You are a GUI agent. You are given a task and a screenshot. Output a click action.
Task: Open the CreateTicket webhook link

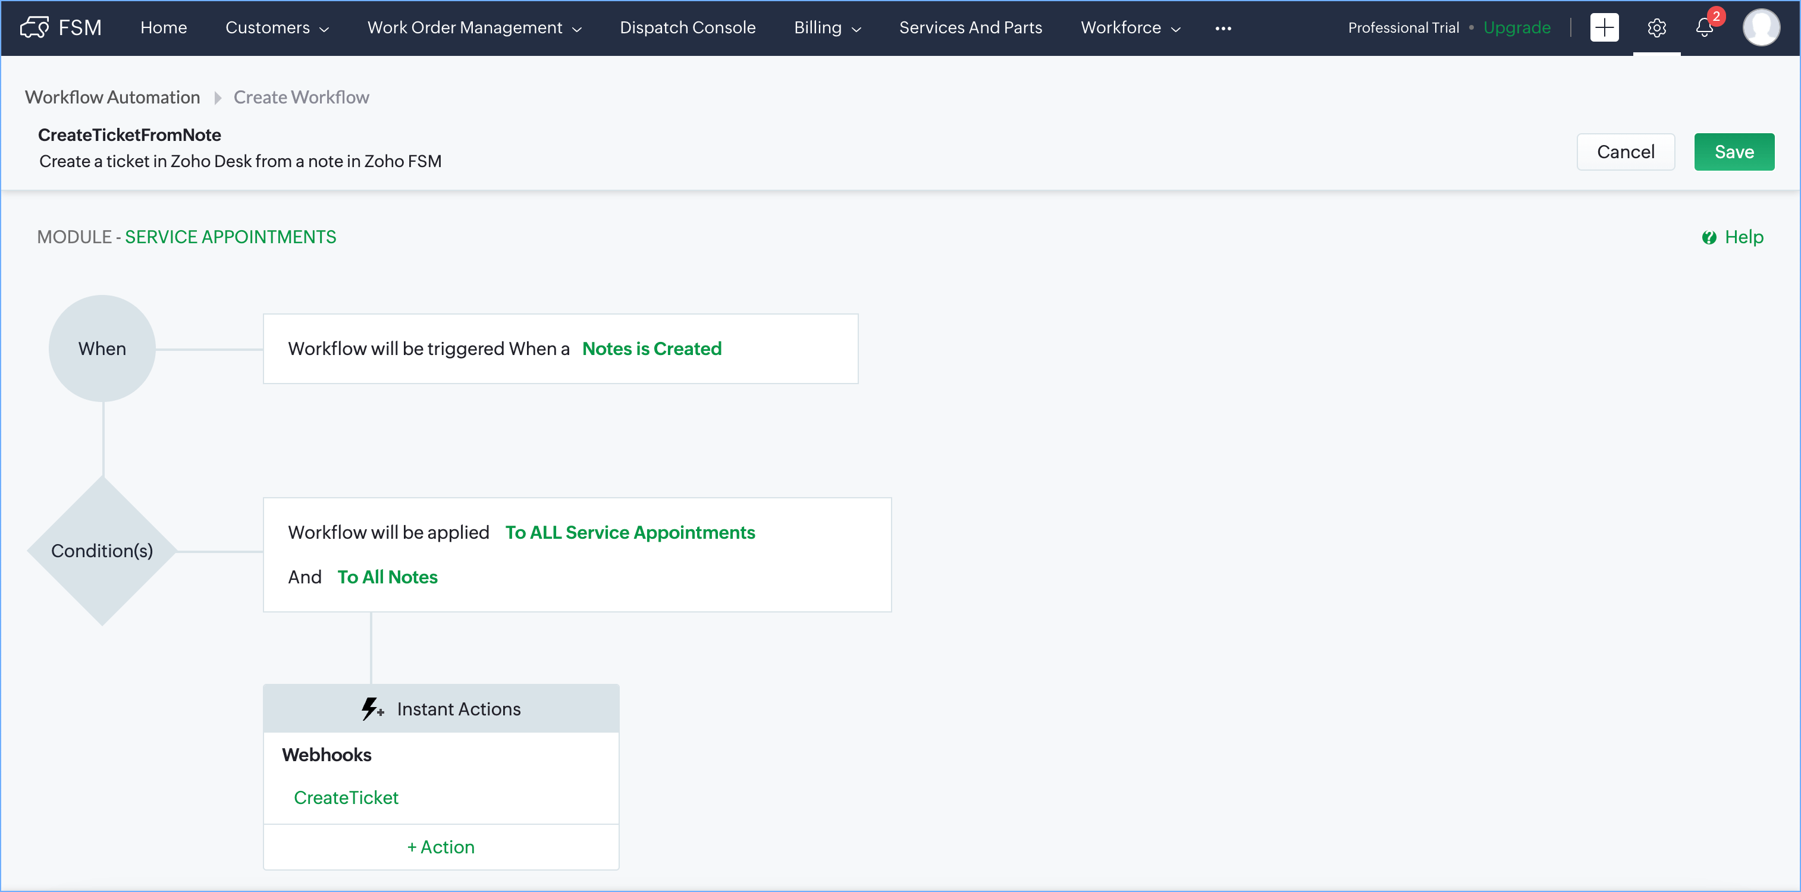346,797
